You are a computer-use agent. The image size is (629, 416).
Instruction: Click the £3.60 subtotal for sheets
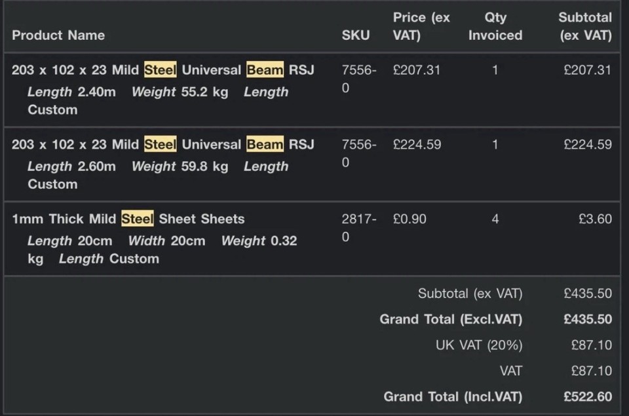click(x=596, y=219)
